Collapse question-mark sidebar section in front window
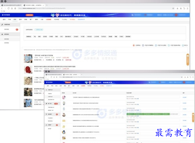The width and height of the screenshot is (195, 143). [52, 114]
